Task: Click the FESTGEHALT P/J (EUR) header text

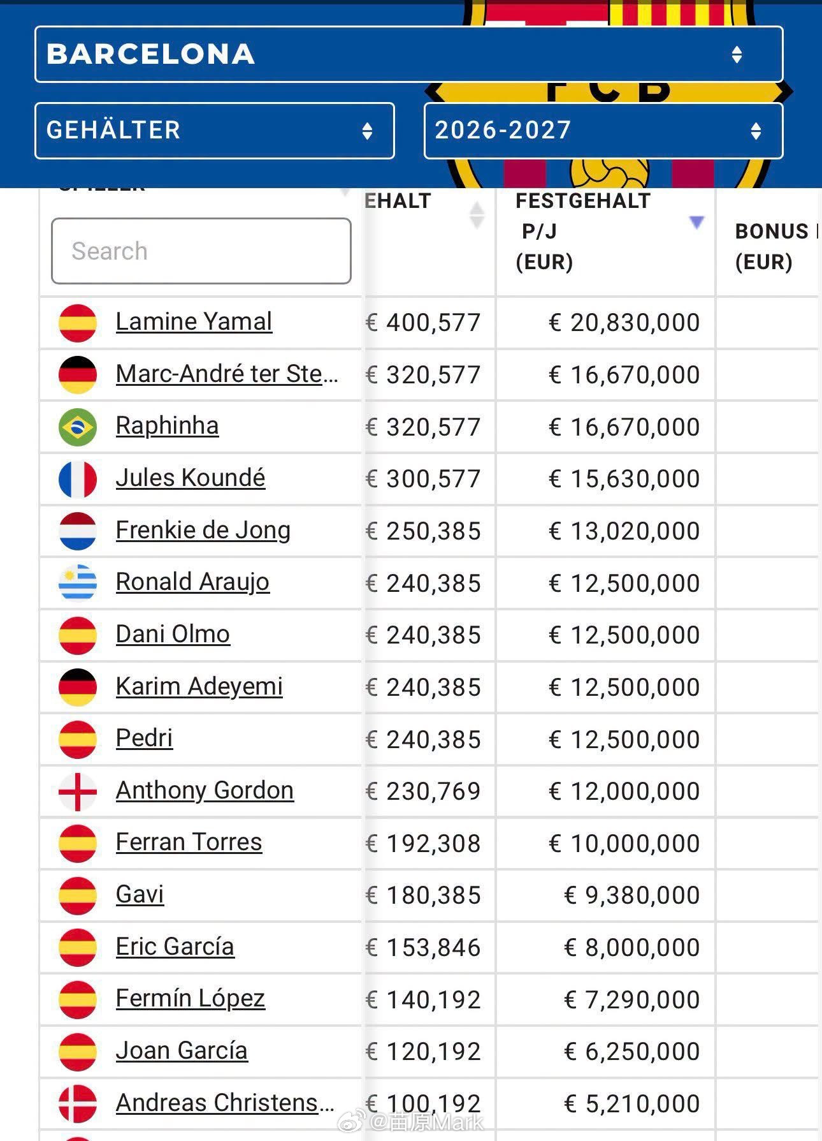Action: tap(583, 231)
